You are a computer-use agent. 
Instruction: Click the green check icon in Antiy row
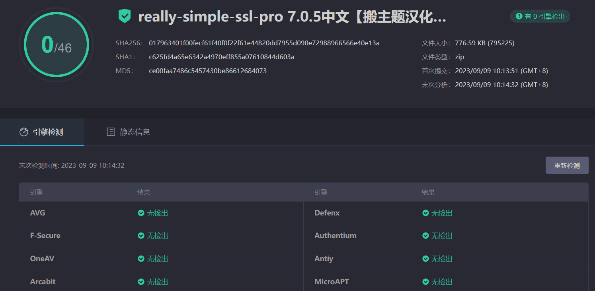point(425,259)
